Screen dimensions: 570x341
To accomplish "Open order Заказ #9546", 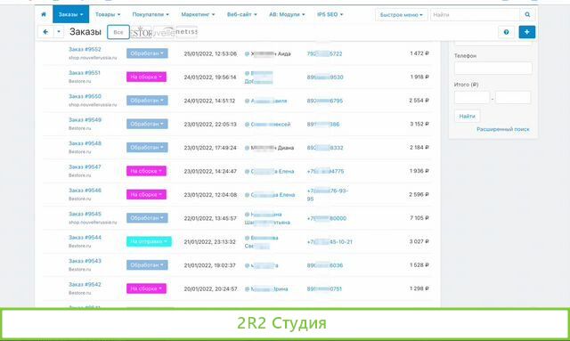I will coord(85,191).
